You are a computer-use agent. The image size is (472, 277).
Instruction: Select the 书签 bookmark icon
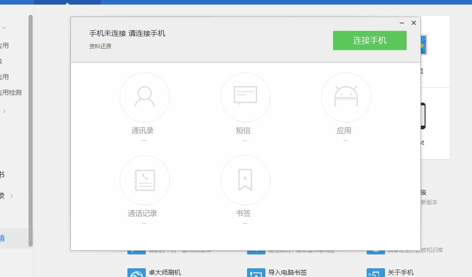click(x=245, y=180)
